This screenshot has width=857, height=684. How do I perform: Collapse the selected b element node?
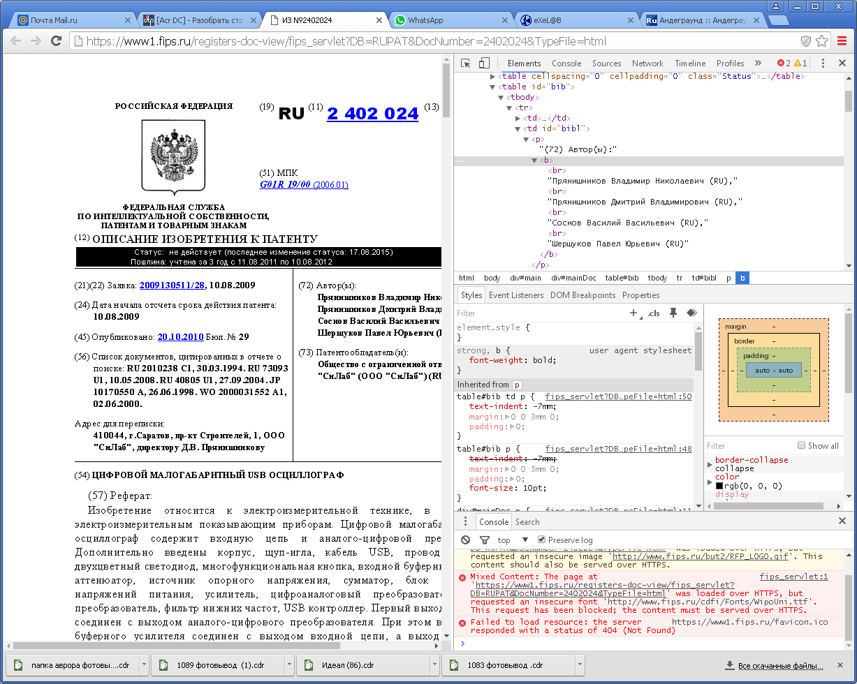pyautogui.click(x=534, y=160)
